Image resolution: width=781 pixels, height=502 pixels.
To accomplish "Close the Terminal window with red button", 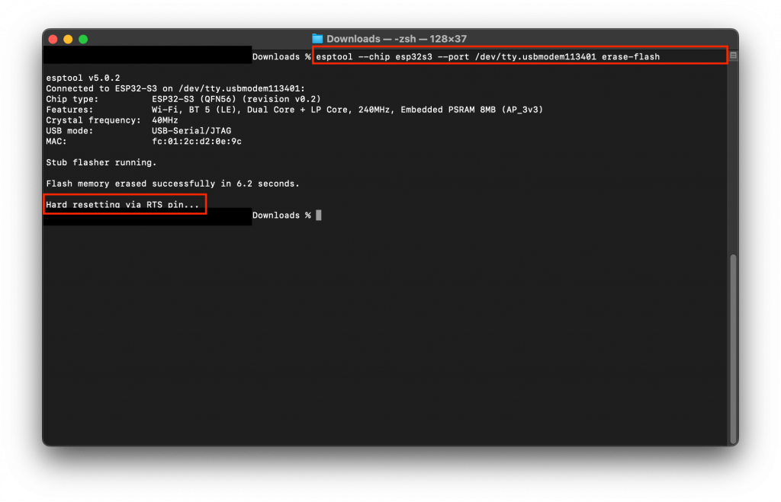I will [53, 39].
